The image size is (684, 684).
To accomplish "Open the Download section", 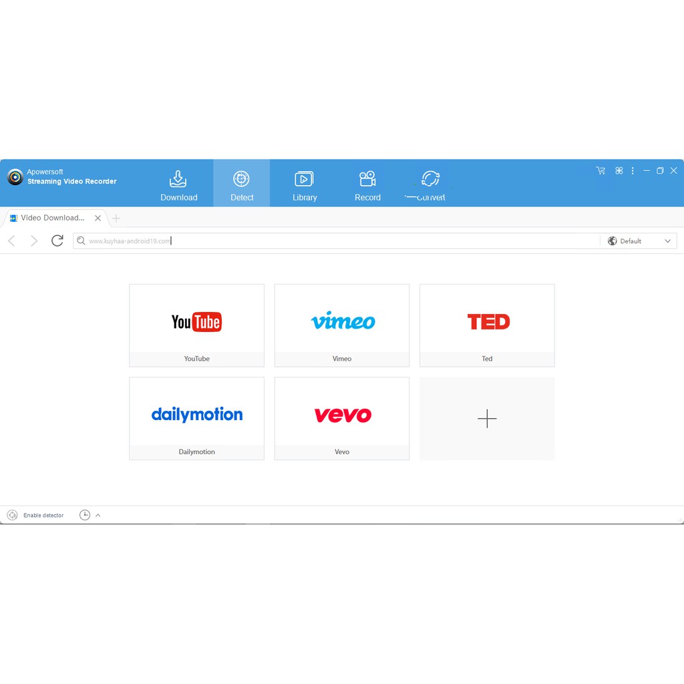I will pyautogui.click(x=178, y=185).
